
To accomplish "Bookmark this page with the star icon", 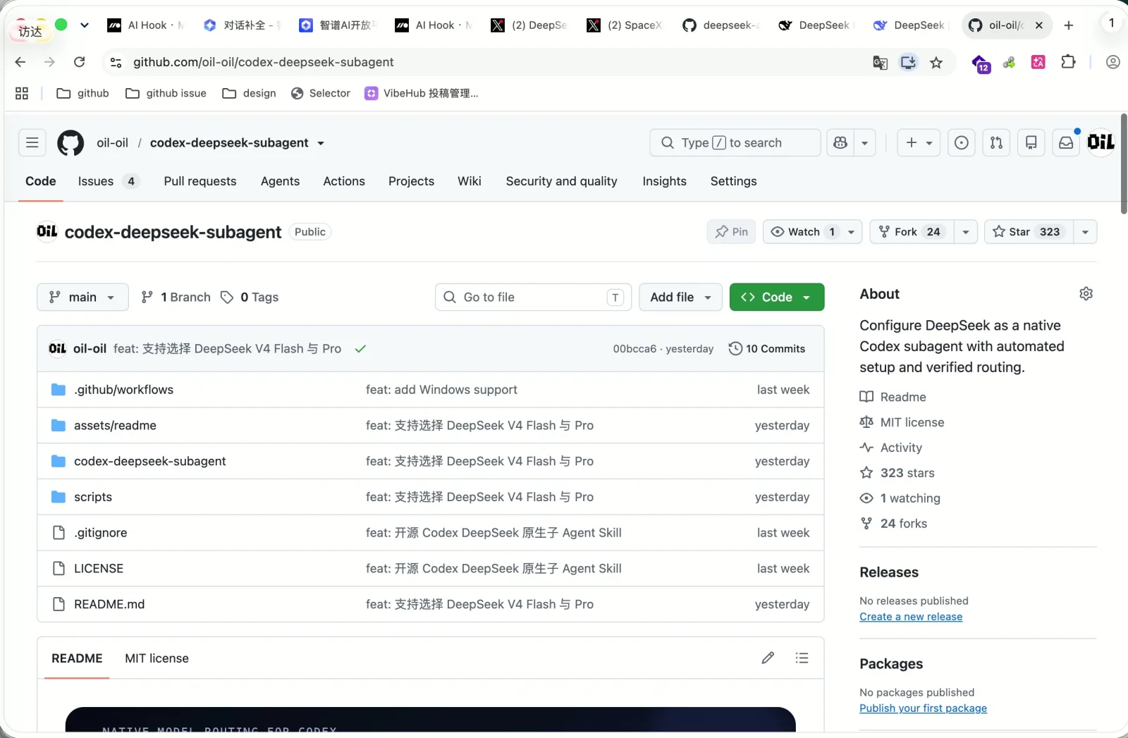I will 936,63.
